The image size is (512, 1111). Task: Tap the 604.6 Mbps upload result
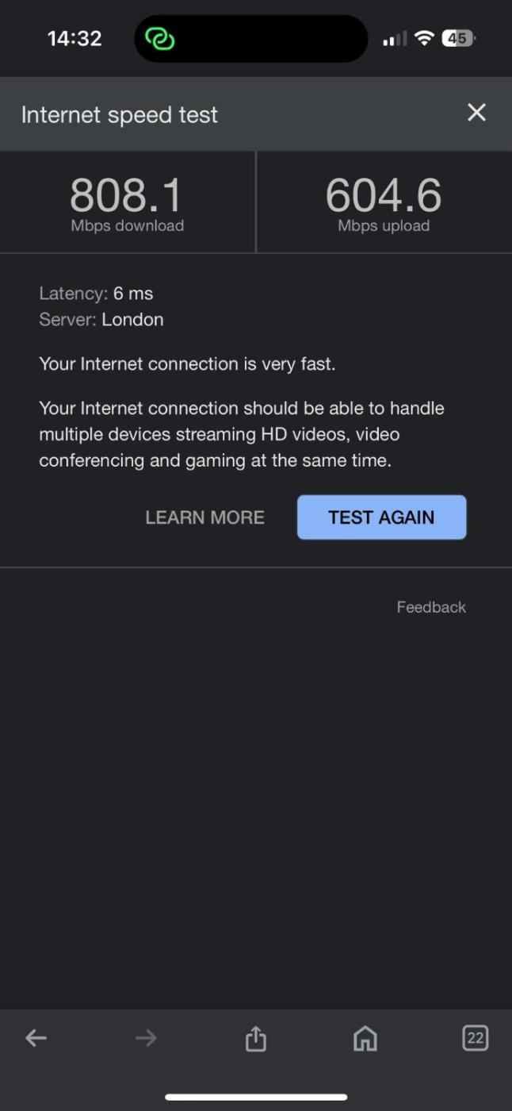click(x=384, y=203)
